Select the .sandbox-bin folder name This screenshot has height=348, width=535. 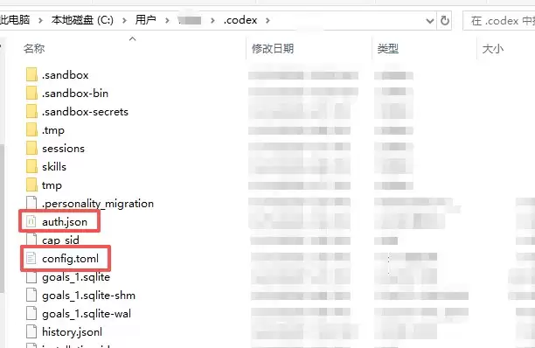(x=75, y=94)
